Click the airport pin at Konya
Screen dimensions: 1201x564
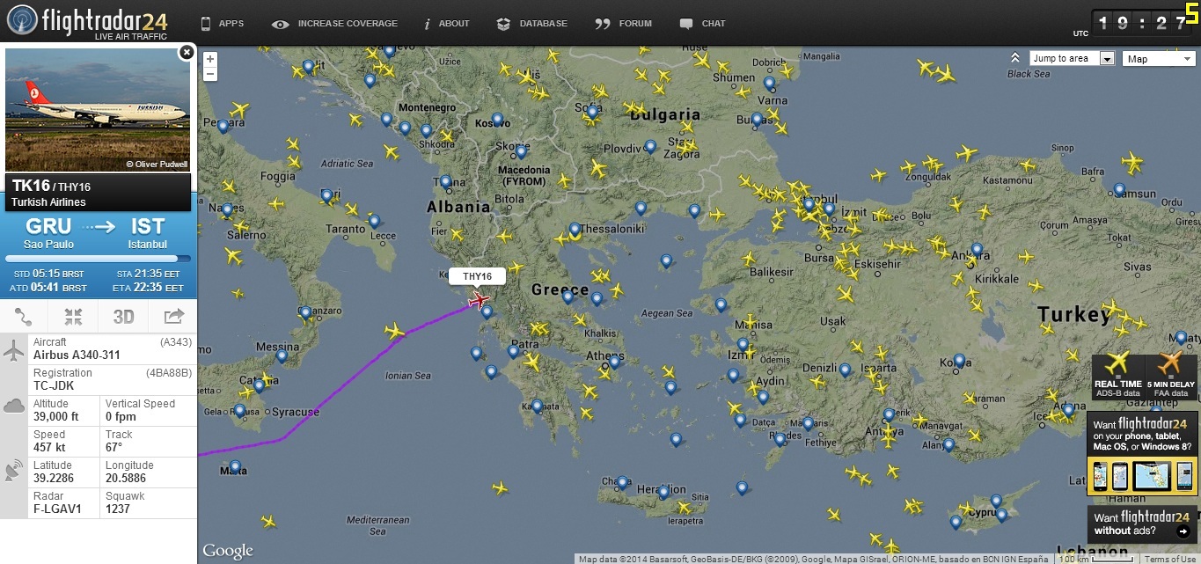click(x=959, y=361)
